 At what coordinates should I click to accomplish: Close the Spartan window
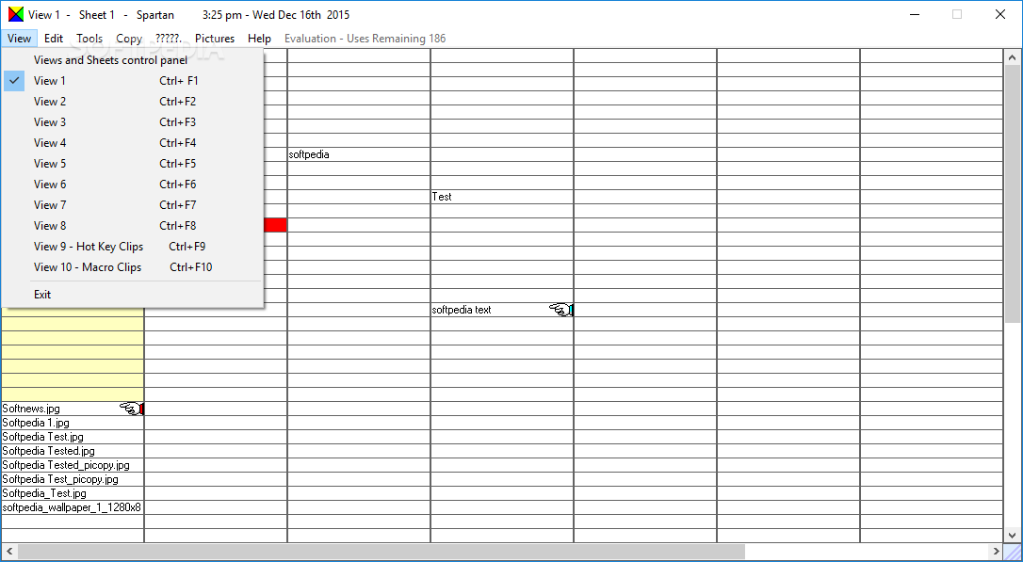[x=999, y=14]
